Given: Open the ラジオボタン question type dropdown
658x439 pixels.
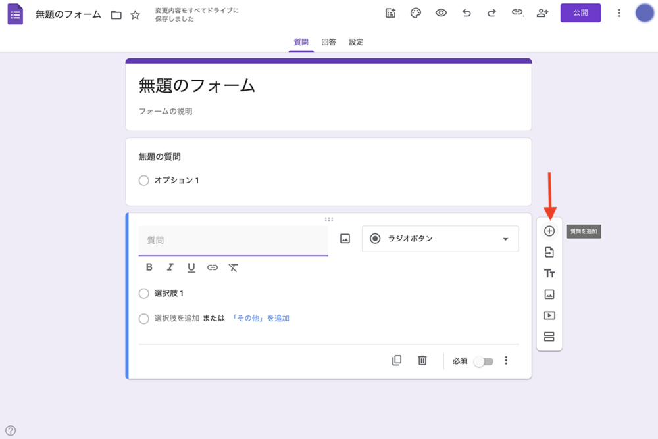Looking at the screenshot, I should (x=440, y=239).
